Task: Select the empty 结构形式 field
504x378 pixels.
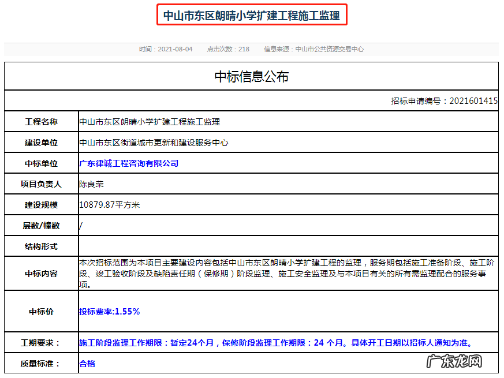Action: pyautogui.click(x=231, y=246)
